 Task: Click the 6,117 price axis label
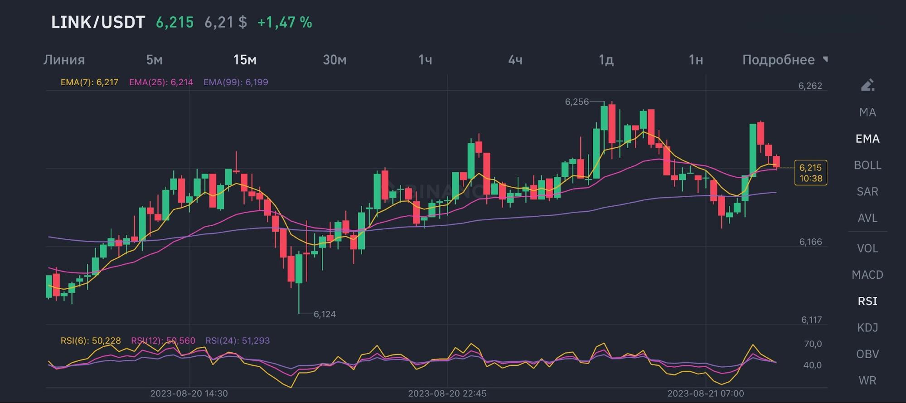point(811,320)
